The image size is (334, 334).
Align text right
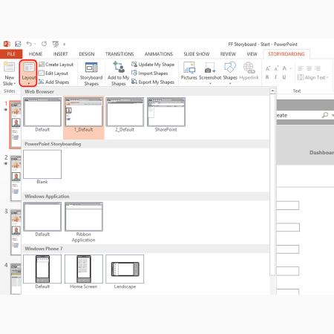[x=318, y=68]
